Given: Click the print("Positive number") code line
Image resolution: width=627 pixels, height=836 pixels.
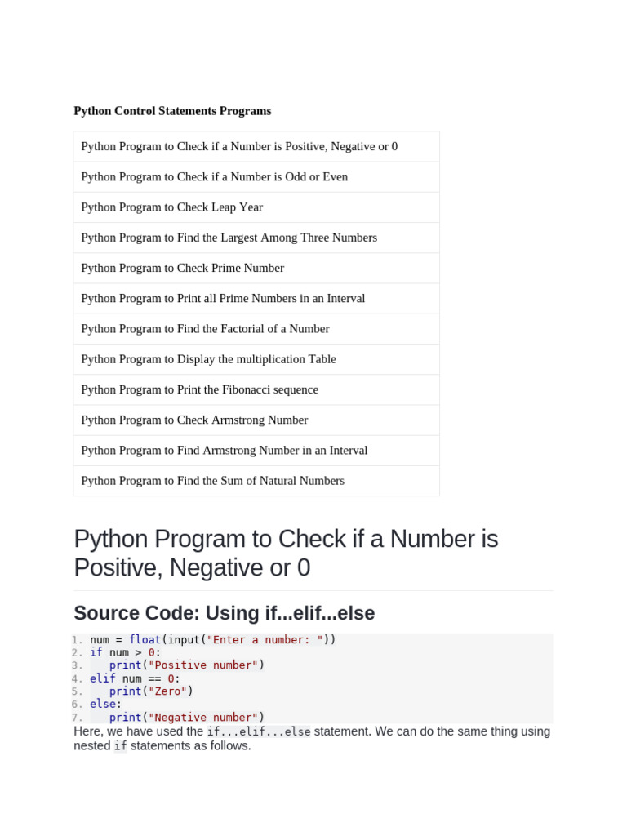Looking at the screenshot, I should 187,665.
